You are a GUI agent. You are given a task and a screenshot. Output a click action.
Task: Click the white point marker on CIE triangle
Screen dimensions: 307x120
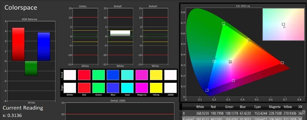(x=230, y=62)
